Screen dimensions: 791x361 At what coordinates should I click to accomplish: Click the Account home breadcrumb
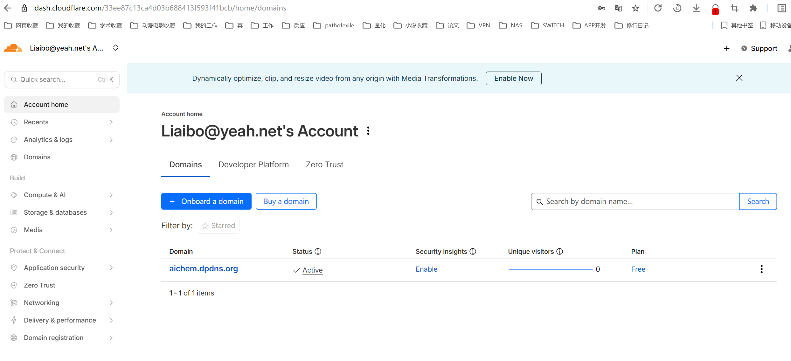[x=182, y=114]
